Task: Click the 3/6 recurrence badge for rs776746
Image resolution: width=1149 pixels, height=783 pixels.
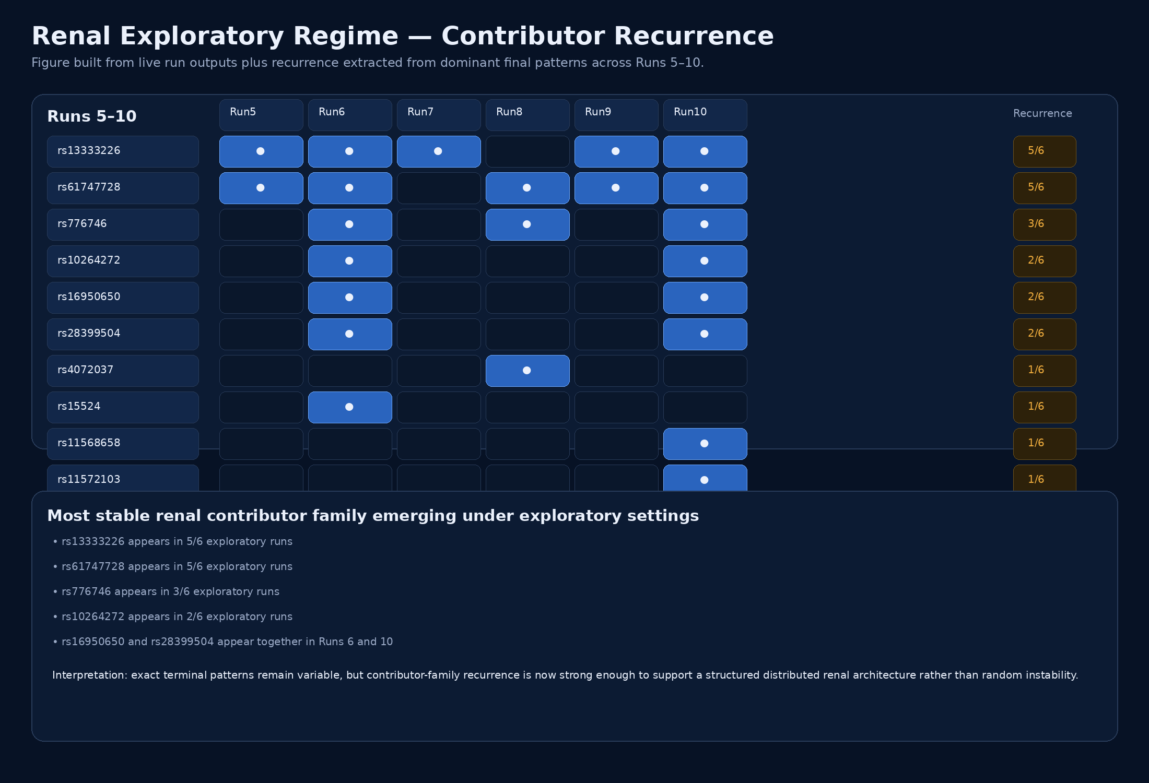Action: coord(1045,224)
